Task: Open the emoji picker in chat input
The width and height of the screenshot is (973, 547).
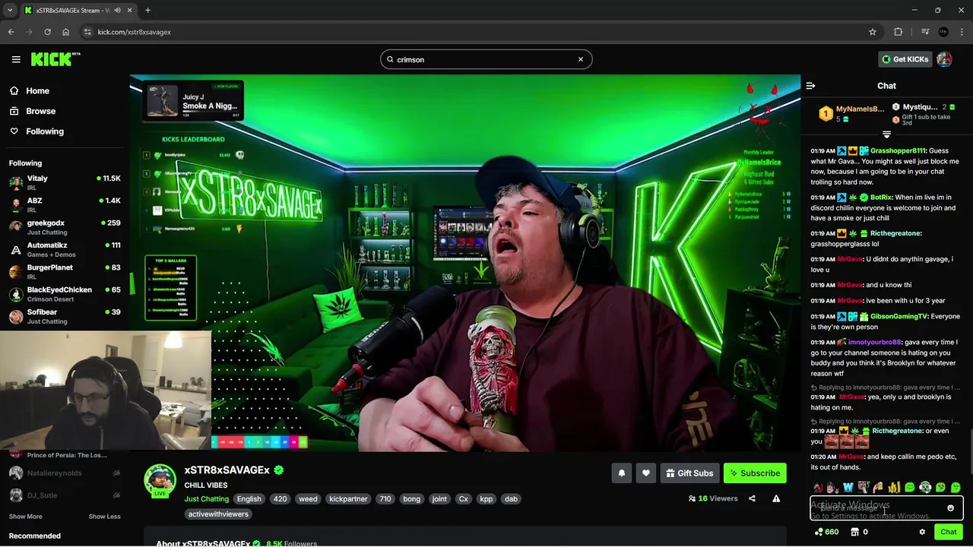Action: (x=950, y=508)
